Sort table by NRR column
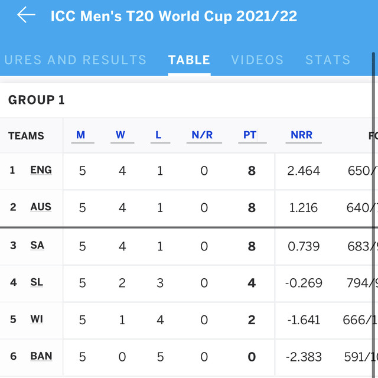This screenshot has height=378, width=378. tap(302, 135)
